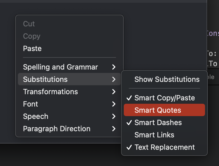
Task: Select the Substitutions menu entry
Action: (69, 79)
